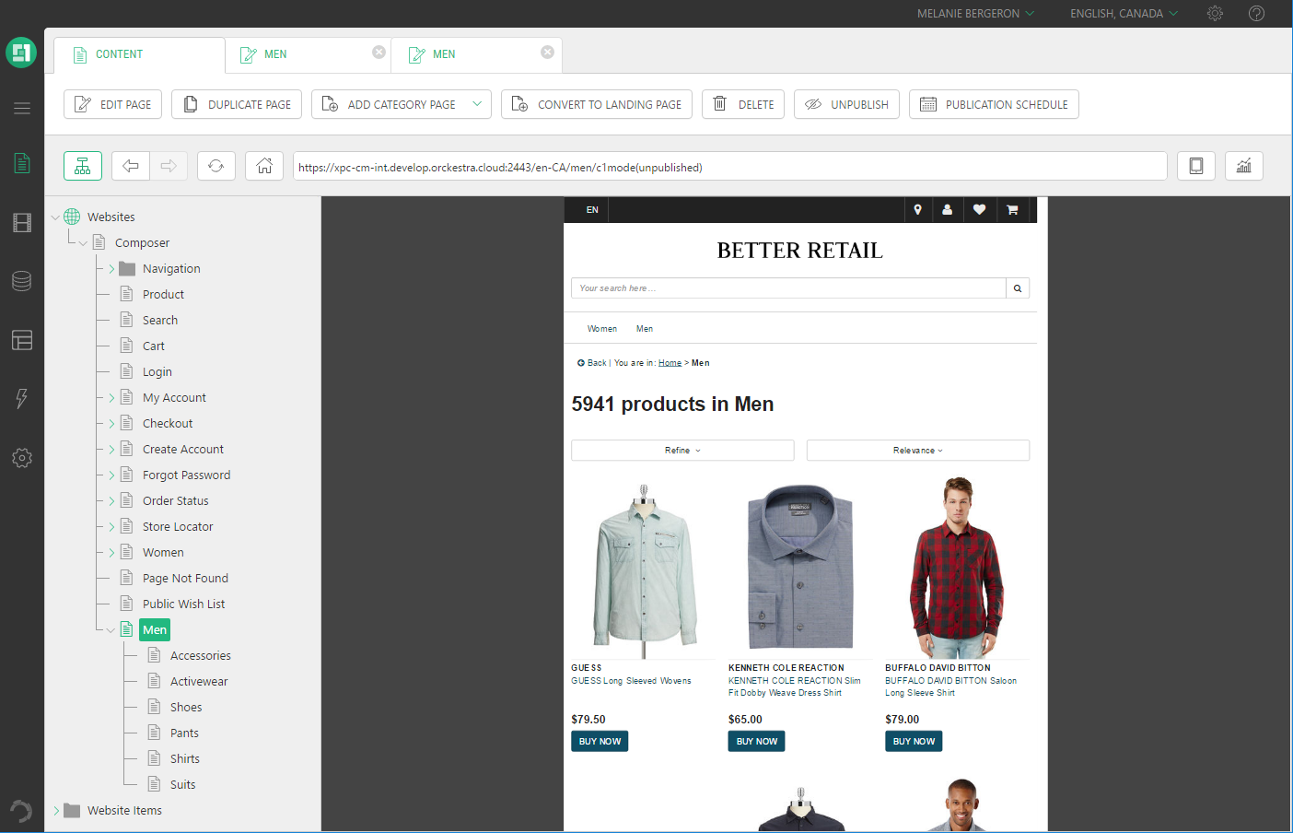Select the Shirts page in tree
Image resolution: width=1293 pixels, height=833 pixels.
pyautogui.click(x=184, y=759)
